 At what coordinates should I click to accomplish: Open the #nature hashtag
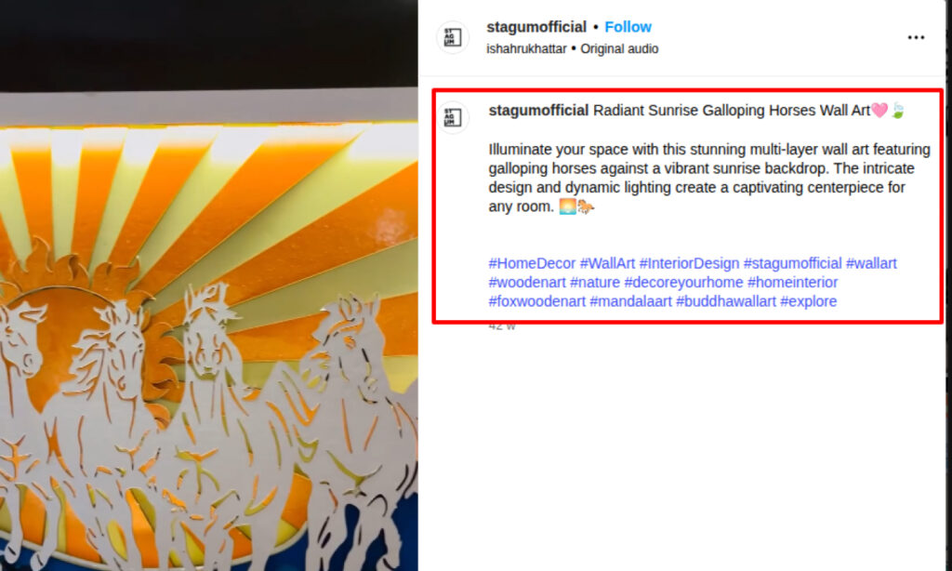tap(595, 283)
